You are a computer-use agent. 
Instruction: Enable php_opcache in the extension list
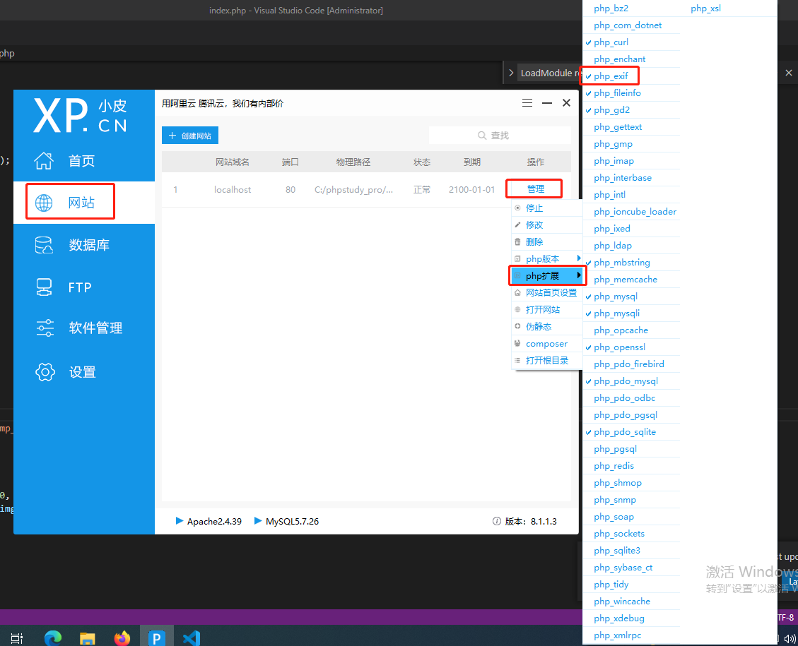point(621,330)
